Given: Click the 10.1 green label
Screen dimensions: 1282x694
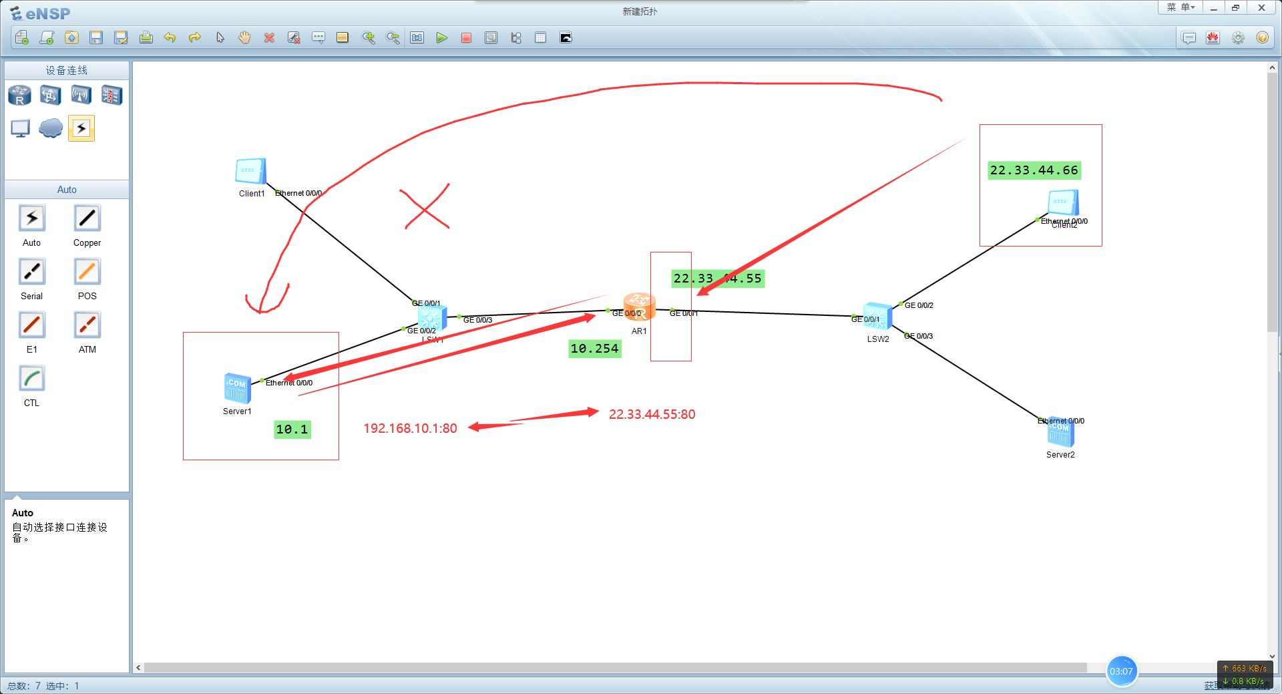Looking at the screenshot, I should (x=292, y=429).
